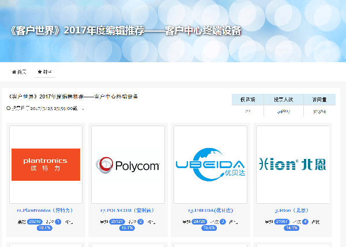Click the Hion vote count badge
The width and height of the screenshot is (346, 247).
pyautogui.click(x=282, y=221)
